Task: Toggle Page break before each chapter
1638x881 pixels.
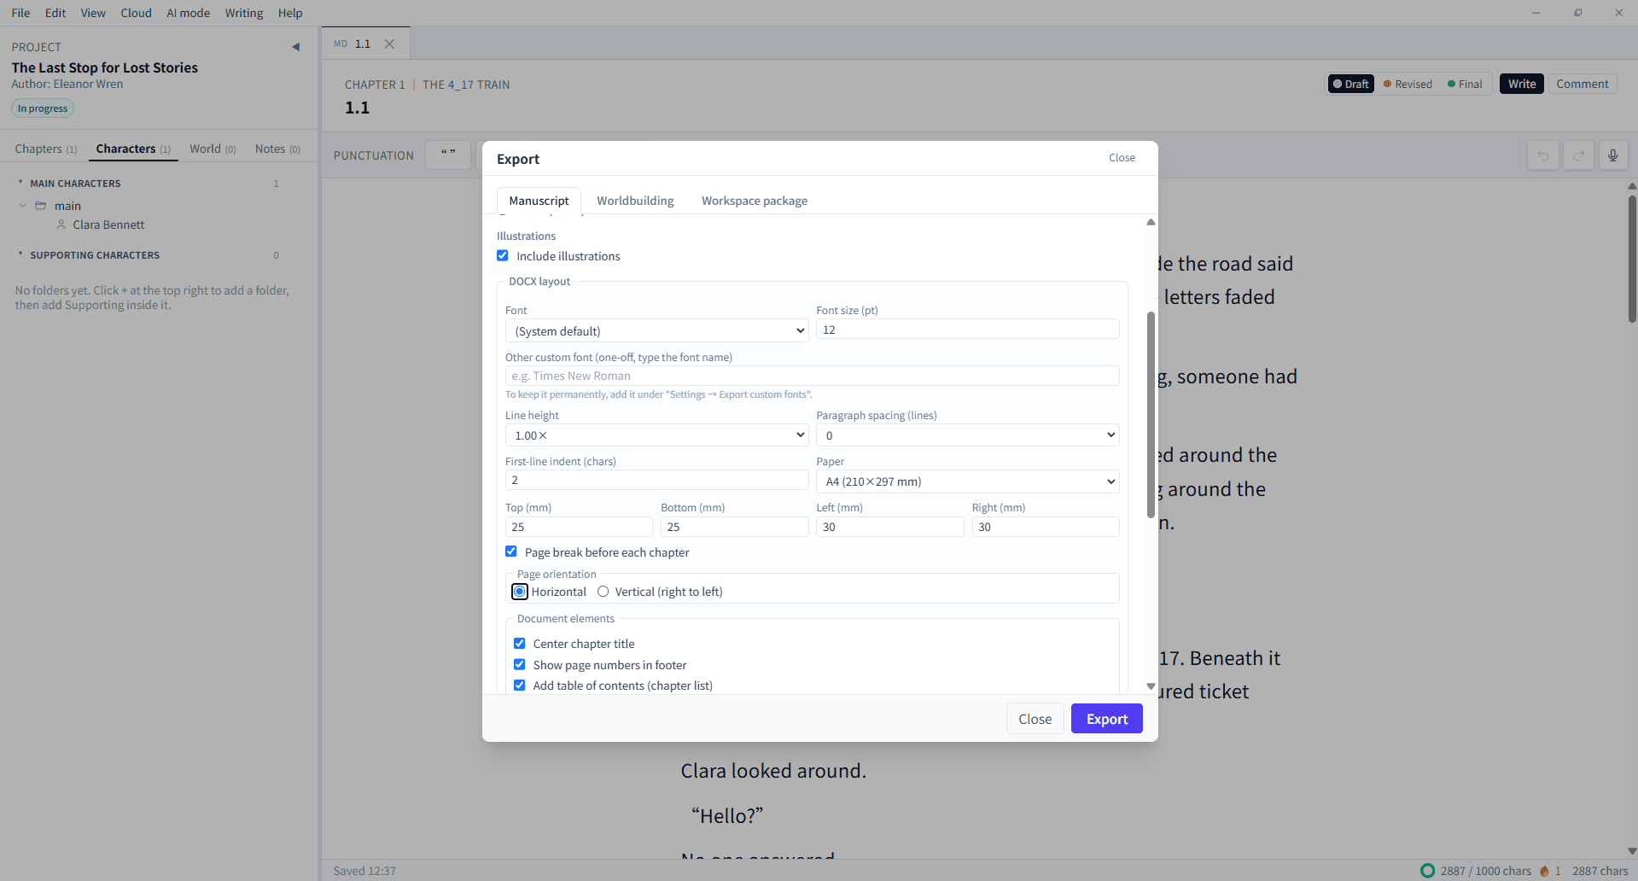Action: 511,552
